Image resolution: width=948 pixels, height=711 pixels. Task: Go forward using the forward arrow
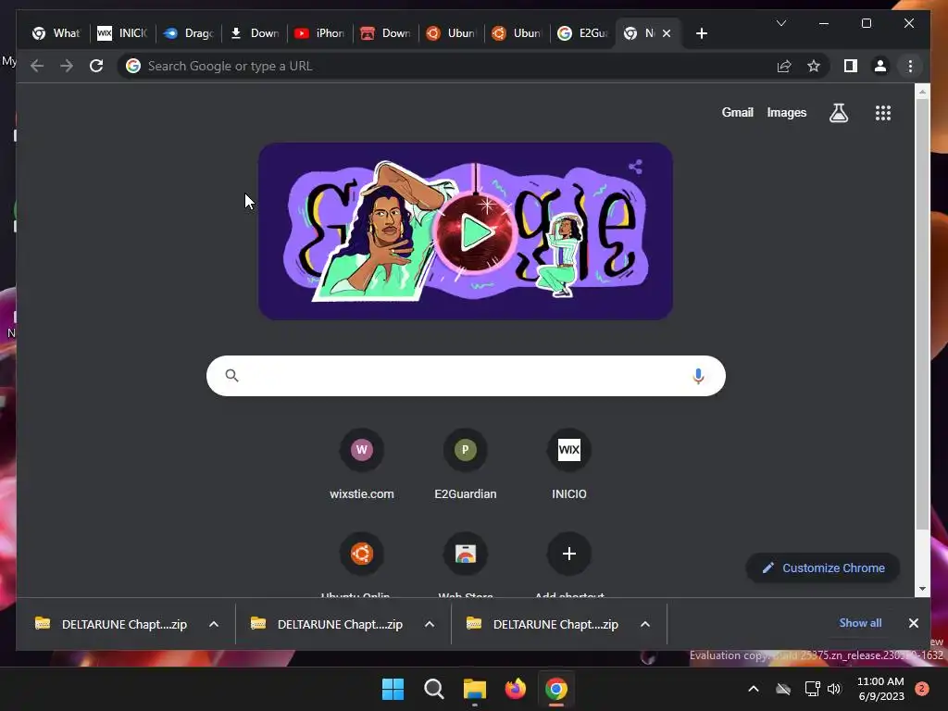[x=67, y=66]
